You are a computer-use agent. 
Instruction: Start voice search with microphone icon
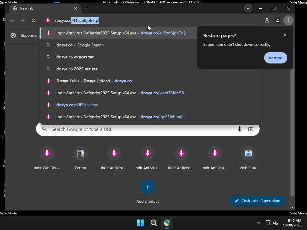coord(240,129)
